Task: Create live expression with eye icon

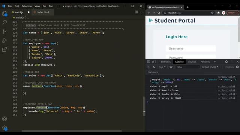Action: tap(171, 67)
